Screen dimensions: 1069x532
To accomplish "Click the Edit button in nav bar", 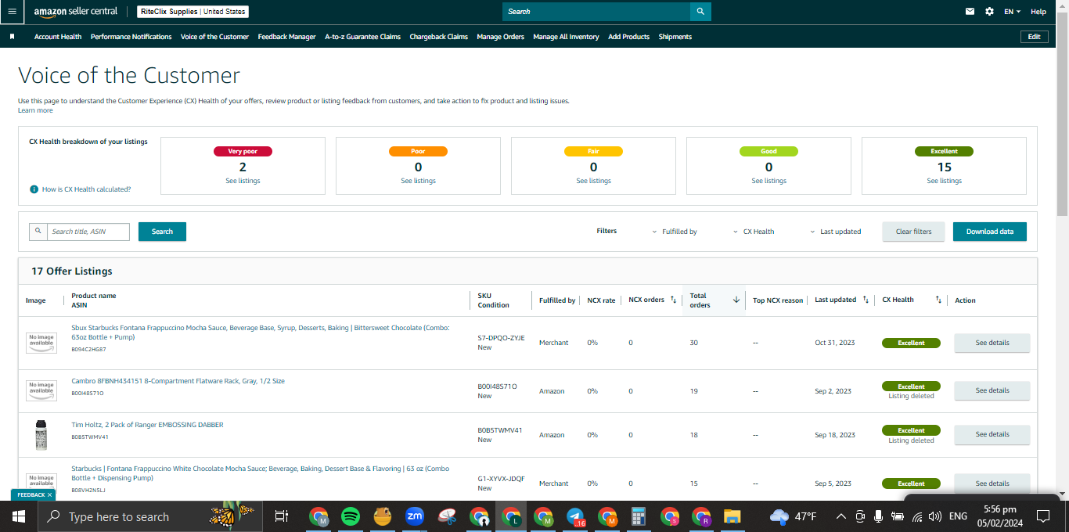I will pyautogui.click(x=1034, y=37).
